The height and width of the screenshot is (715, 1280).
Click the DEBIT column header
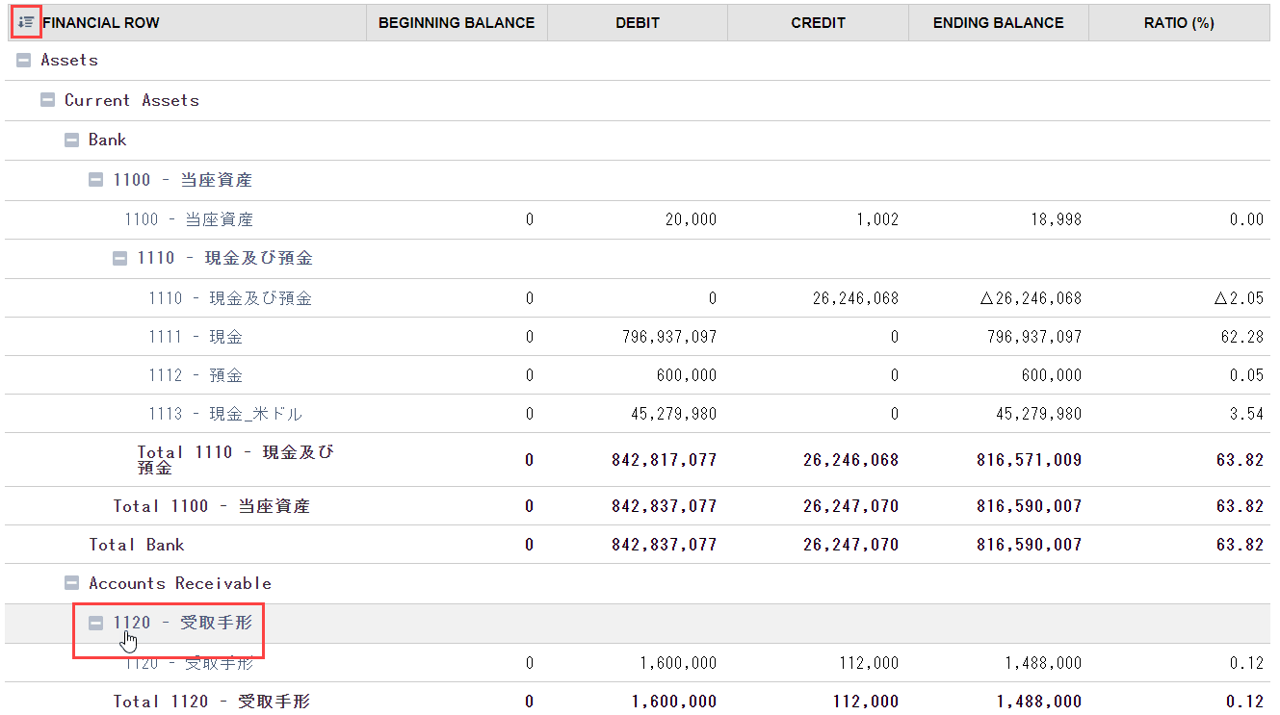click(x=637, y=22)
